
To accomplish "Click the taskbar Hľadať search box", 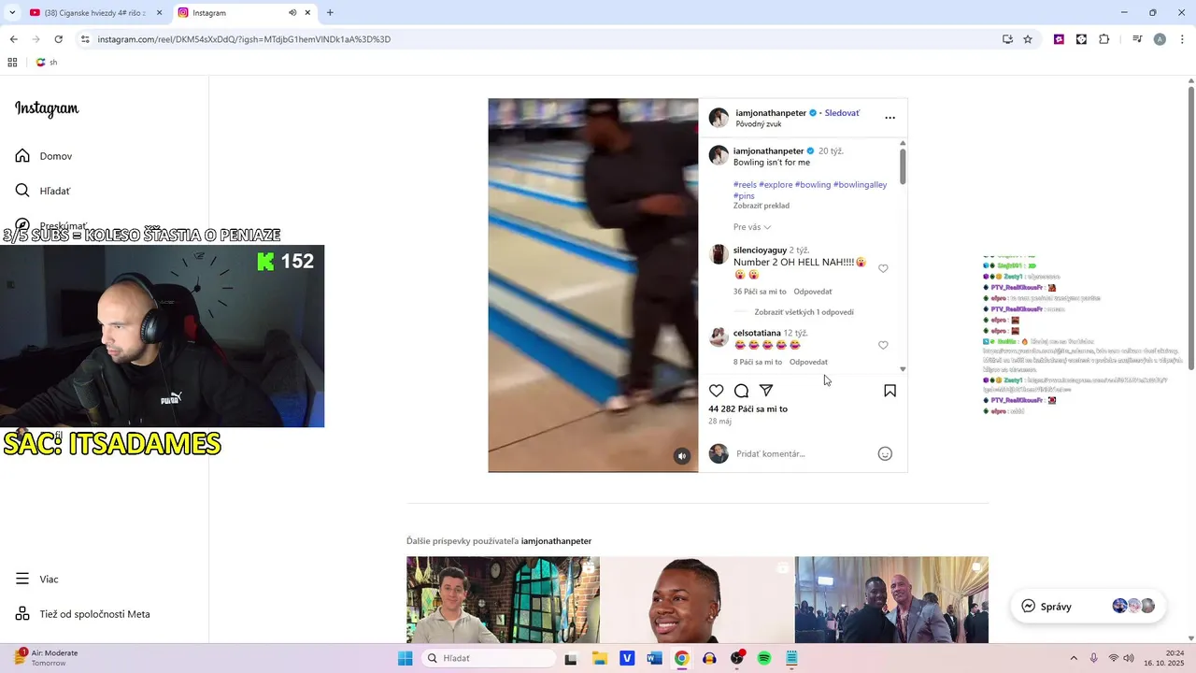I will [489, 658].
